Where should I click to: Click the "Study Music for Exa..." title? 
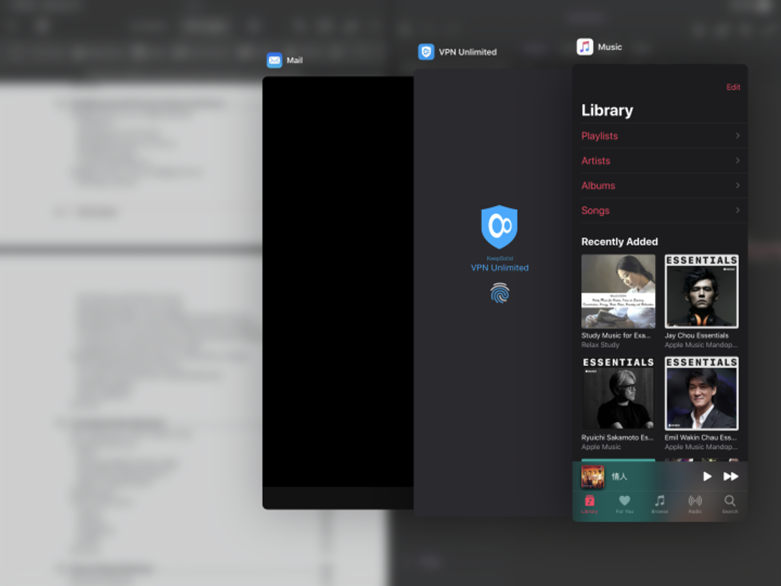(616, 336)
